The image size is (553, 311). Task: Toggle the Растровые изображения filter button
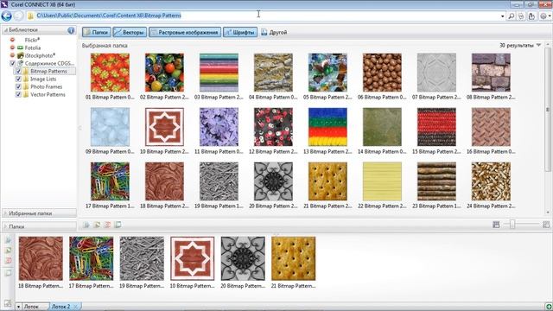click(x=185, y=33)
